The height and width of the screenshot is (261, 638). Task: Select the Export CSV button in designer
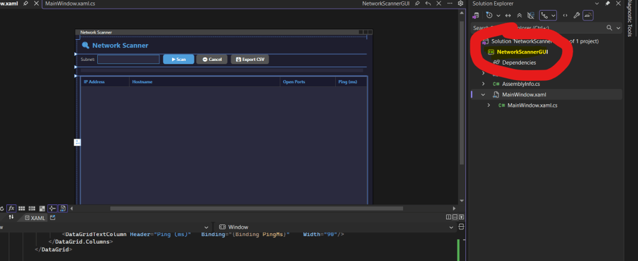click(x=249, y=60)
